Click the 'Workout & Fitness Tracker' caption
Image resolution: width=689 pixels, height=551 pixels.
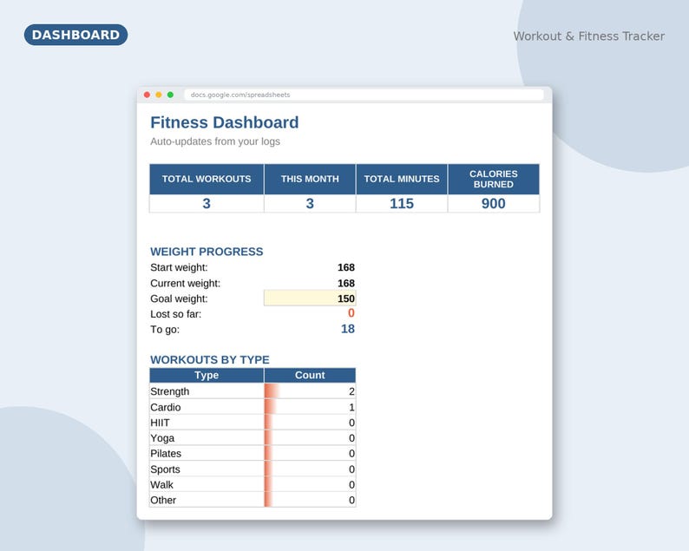[589, 36]
